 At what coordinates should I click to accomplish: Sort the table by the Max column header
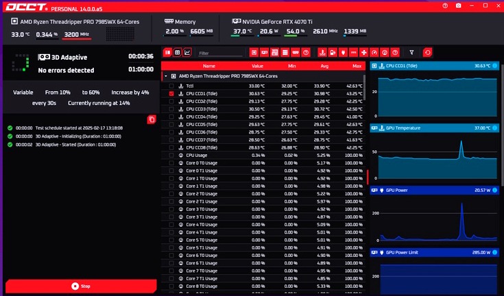pos(356,66)
